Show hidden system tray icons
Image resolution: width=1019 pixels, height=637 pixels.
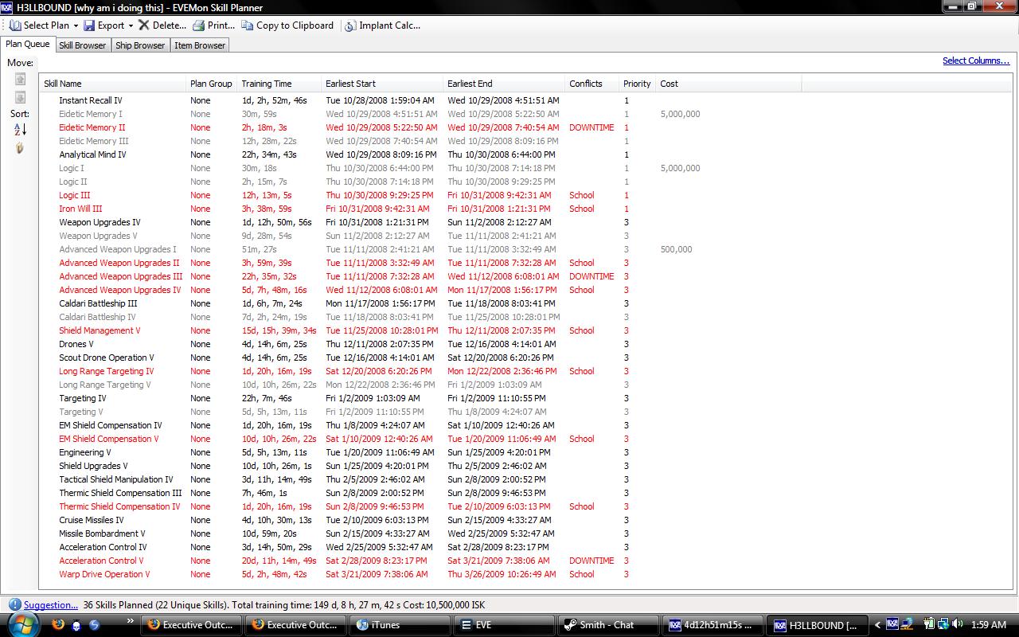[x=878, y=625]
